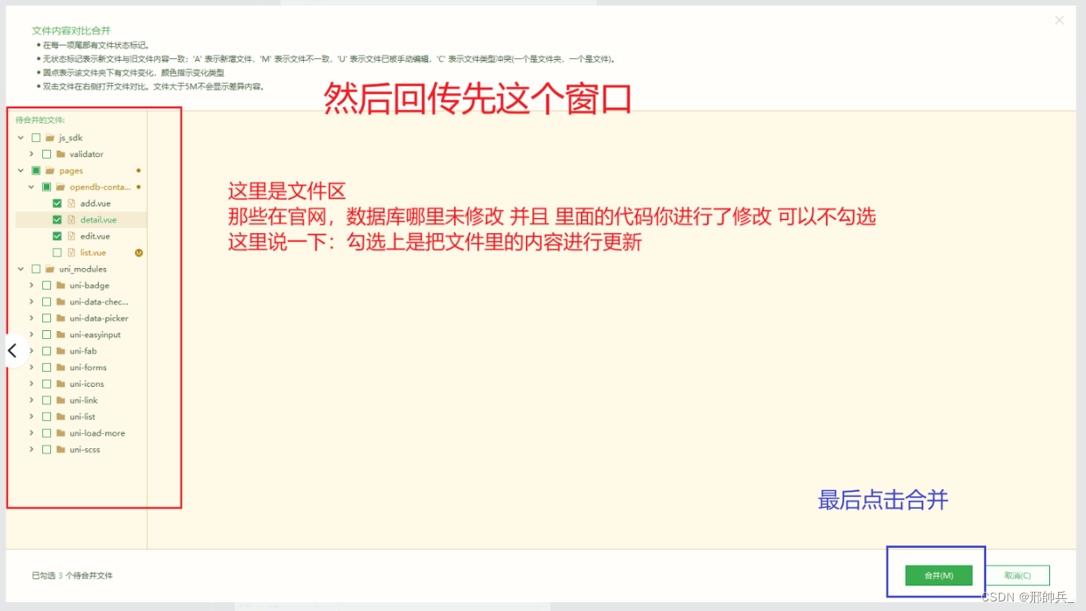The image size is (1086, 611).
Task: Collapse the uni_modules tree node
Action: [19, 269]
